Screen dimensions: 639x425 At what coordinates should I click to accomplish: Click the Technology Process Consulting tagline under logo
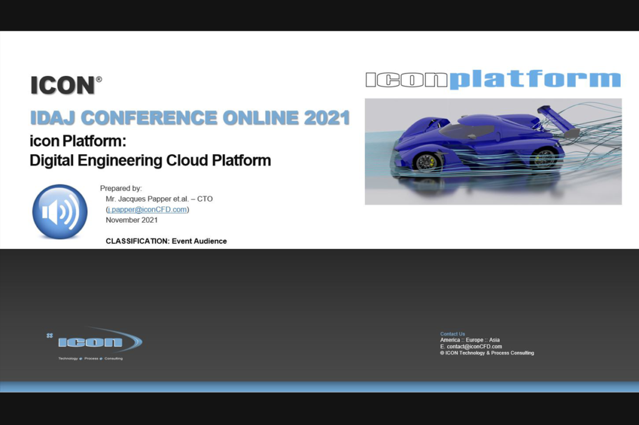coord(90,358)
